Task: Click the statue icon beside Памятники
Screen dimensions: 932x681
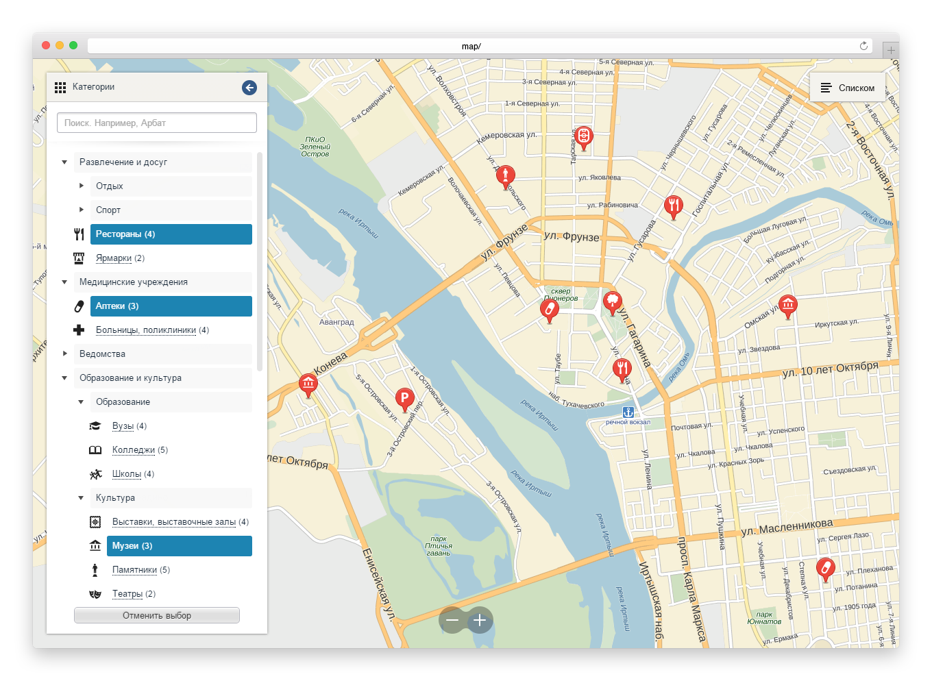Action: pyautogui.click(x=95, y=570)
